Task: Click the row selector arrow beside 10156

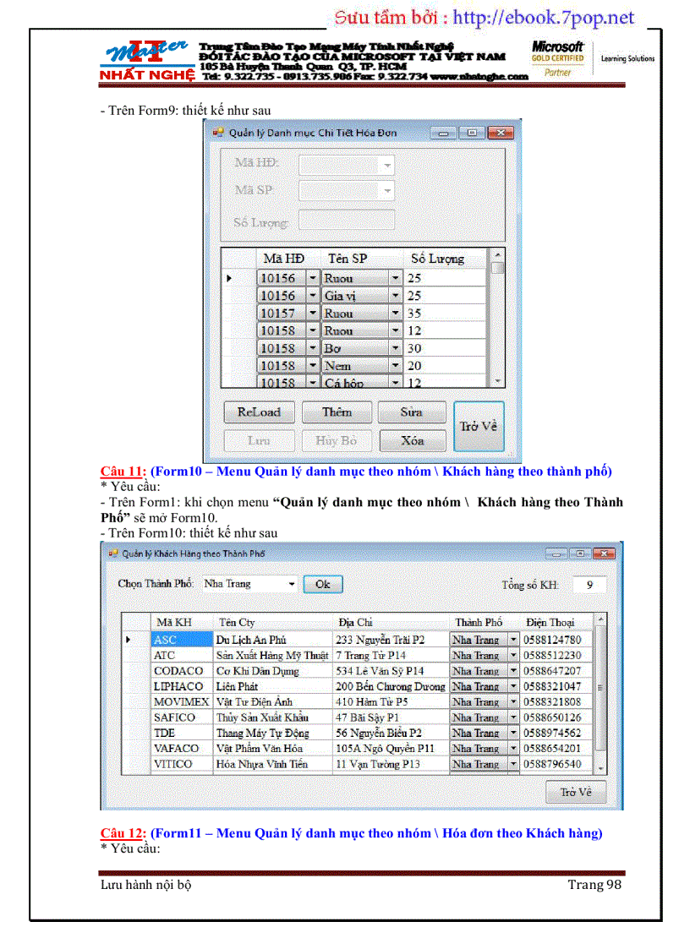Action: (230, 278)
